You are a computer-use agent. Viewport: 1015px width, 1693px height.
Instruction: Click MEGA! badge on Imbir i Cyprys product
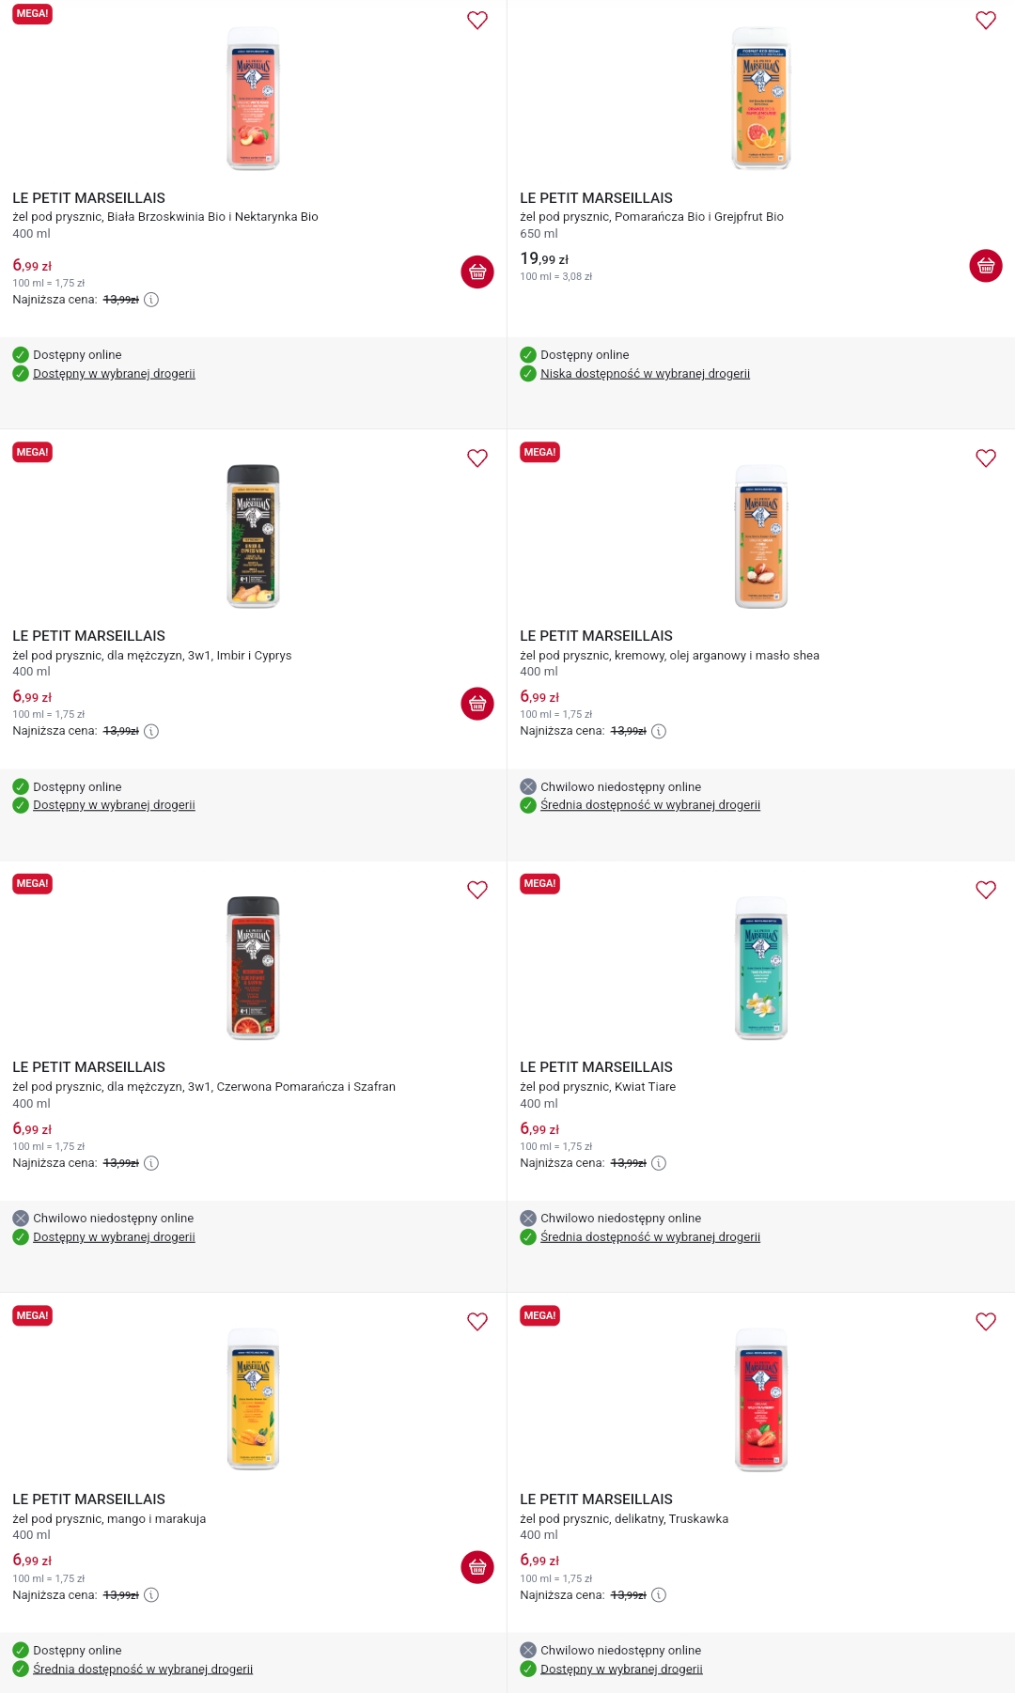click(x=32, y=452)
